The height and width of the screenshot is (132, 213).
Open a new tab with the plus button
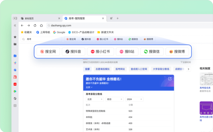(118, 18)
